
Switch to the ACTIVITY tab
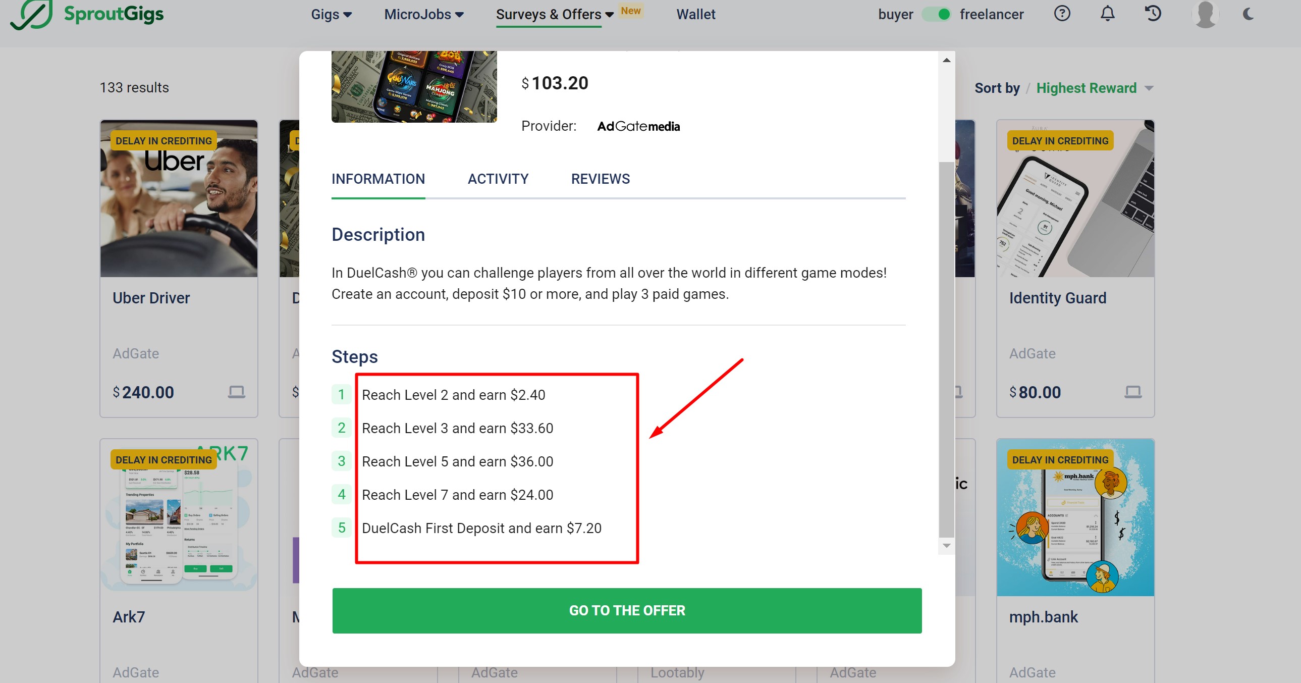coord(498,179)
